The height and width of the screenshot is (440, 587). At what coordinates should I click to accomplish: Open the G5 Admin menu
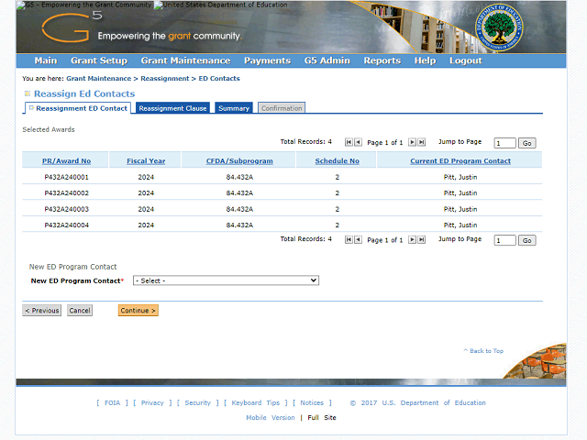(327, 60)
